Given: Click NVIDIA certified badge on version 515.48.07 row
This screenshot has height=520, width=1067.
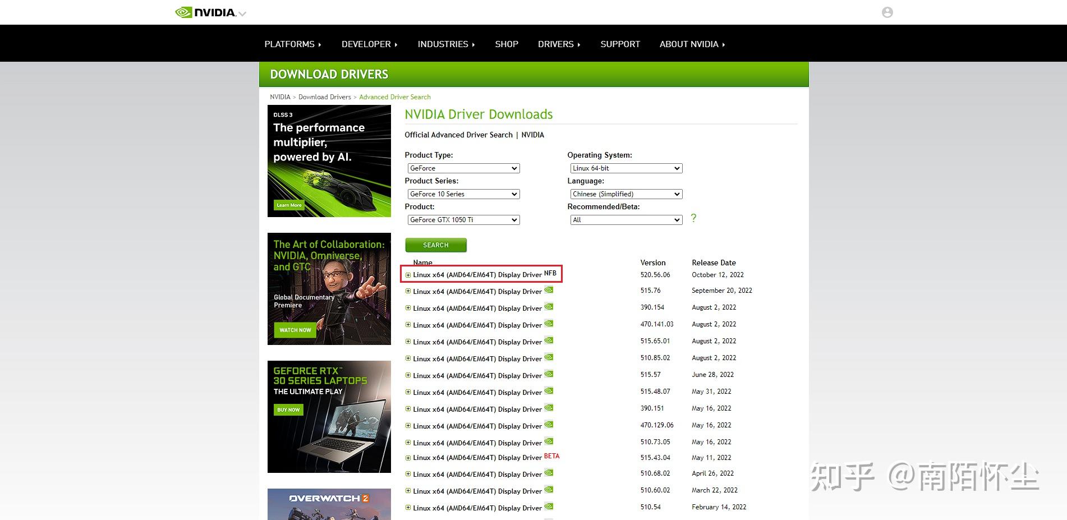Looking at the screenshot, I should coord(549,391).
